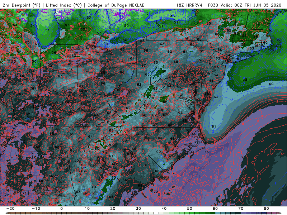Click the "Lifted Index (°C)" header label
The width and height of the screenshot is (287, 215).
click(64, 5)
